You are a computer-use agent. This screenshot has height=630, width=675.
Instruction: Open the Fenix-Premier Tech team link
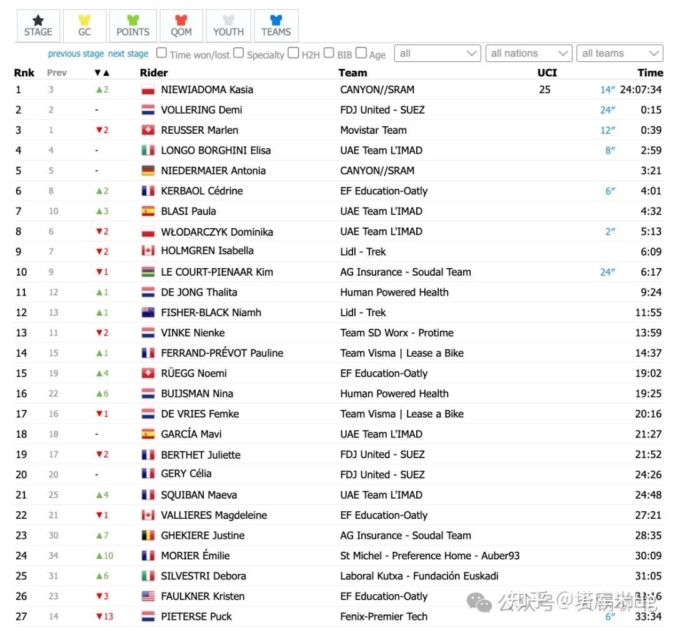coord(384,617)
